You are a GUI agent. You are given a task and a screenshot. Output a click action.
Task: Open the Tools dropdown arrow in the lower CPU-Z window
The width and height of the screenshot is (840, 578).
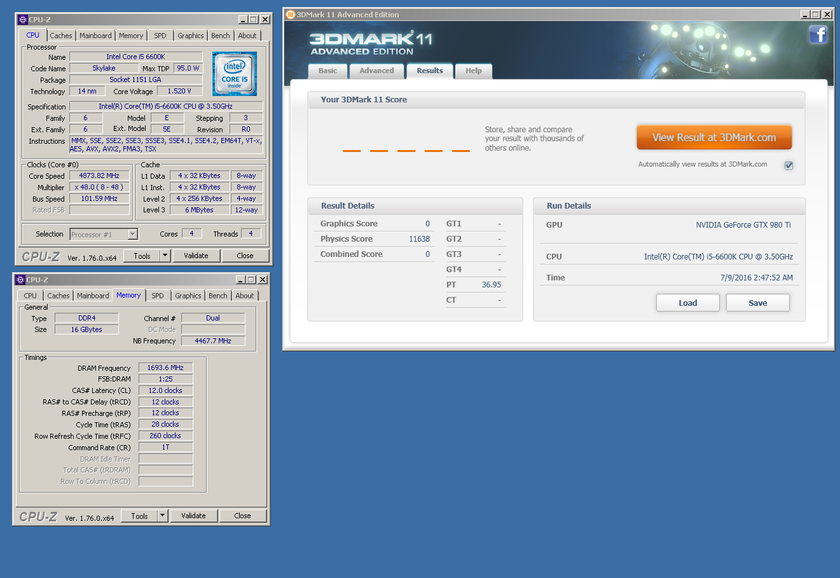162,516
